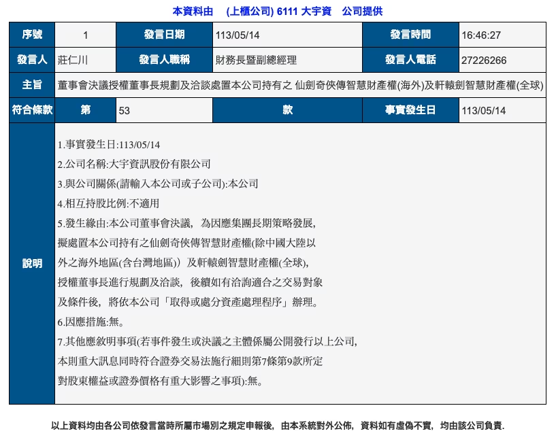Image resolution: width=556 pixels, height=442 pixels.
Task: Select the 事實發生日 header cell
Action: 410,109
